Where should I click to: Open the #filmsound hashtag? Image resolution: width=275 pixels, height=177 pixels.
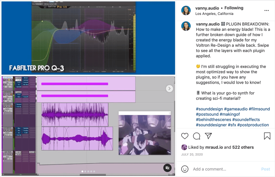(259, 109)
